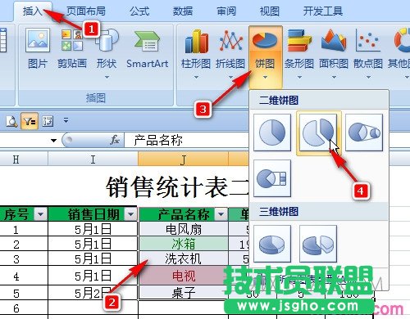This screenshot has width=410, height=319.
Task: Expand the 条形图 dropdown arrow
Action: click(299, 78)
